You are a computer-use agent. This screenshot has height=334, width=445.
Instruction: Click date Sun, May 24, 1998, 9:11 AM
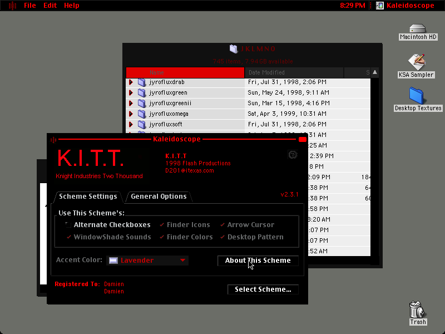click(288, 92)
